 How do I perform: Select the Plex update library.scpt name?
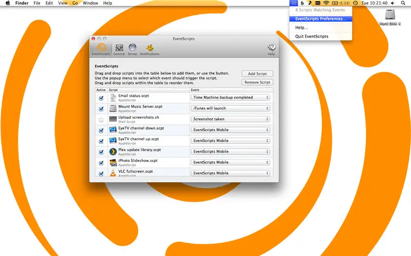(x=139, y=150)
